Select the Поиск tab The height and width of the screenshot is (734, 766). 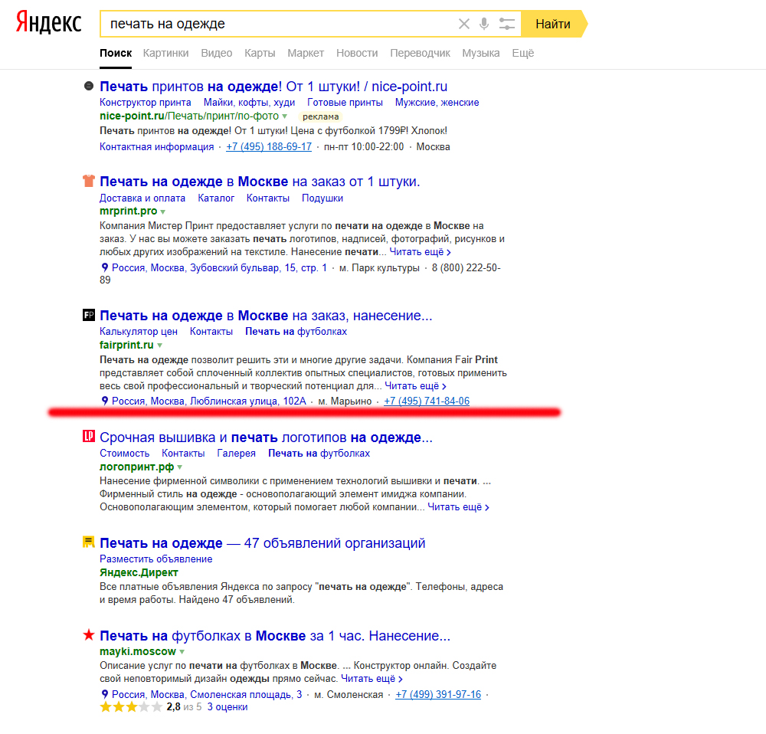[116, 53]
